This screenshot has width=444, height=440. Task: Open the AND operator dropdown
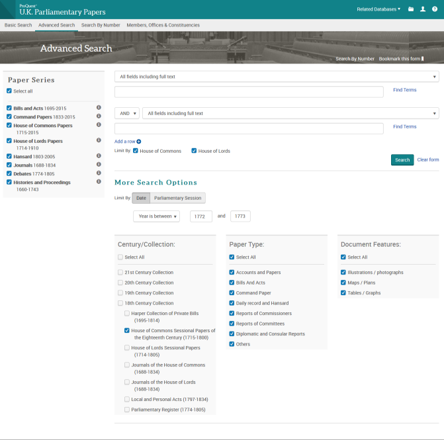pyautogui.click(x=127, y=113)
